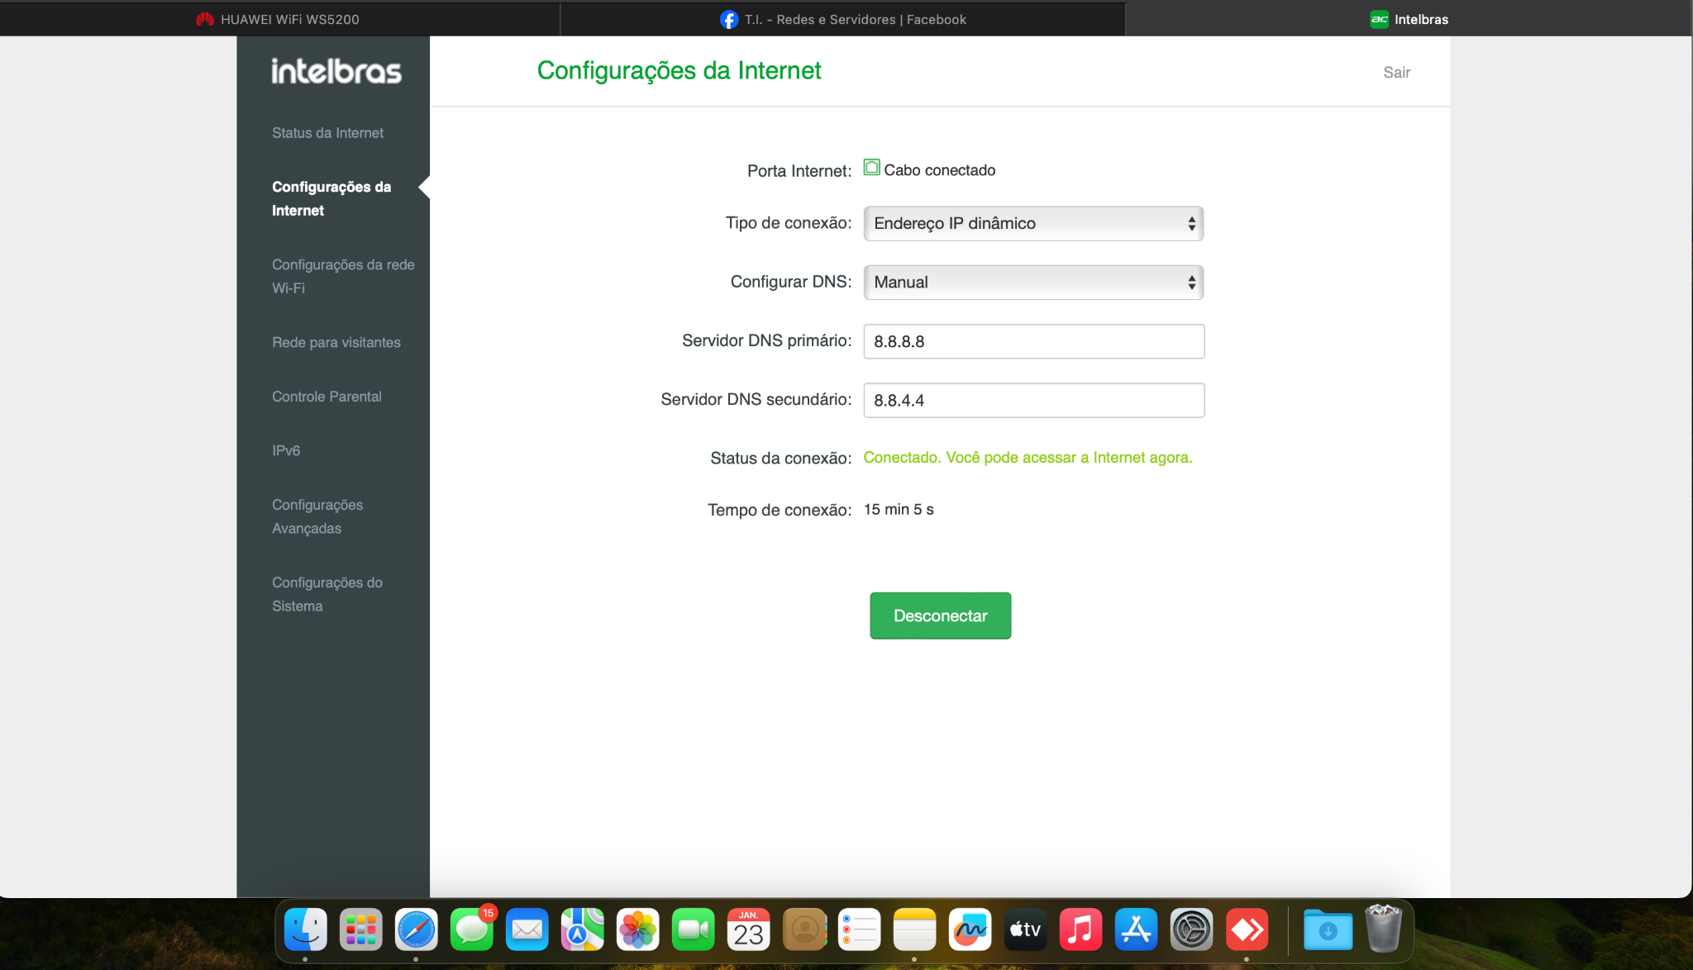This screenshot has width=1693, height=970.
Task: Expand the Configurar DNS dropdown
Action: point(1033,282)
